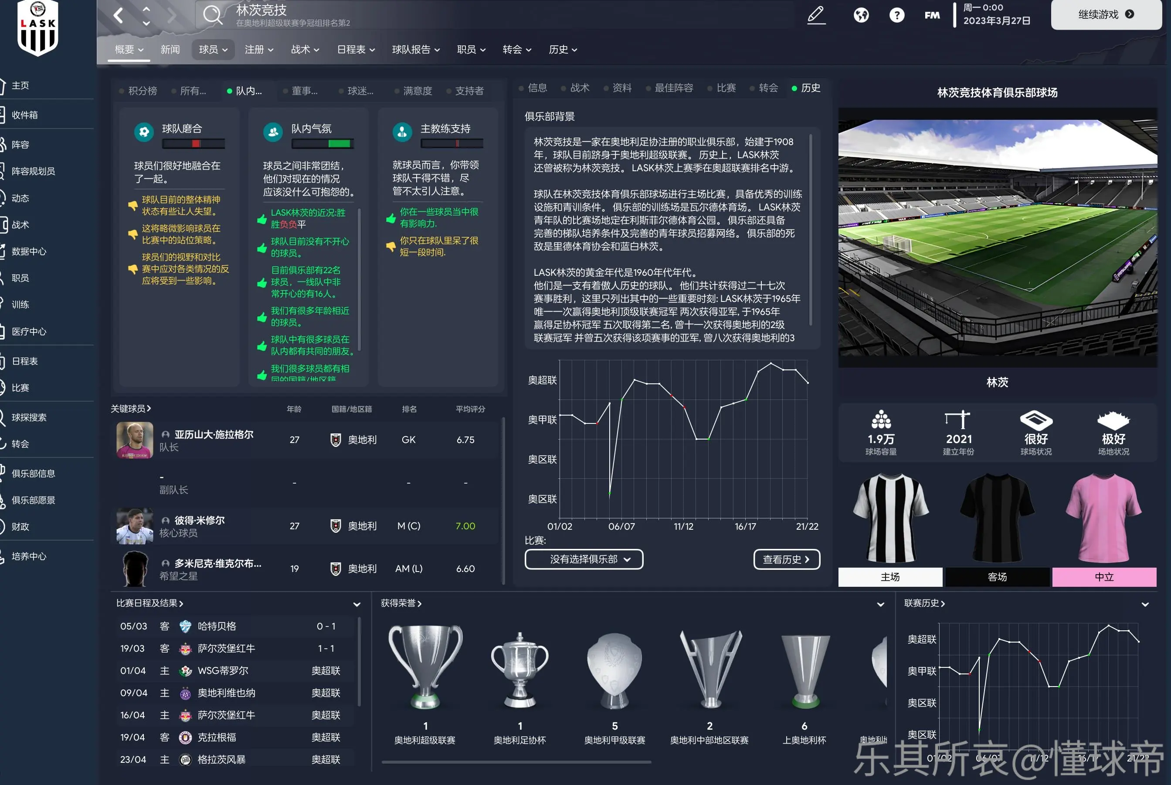Click the 主教练支持 person icon

point(402,132)
